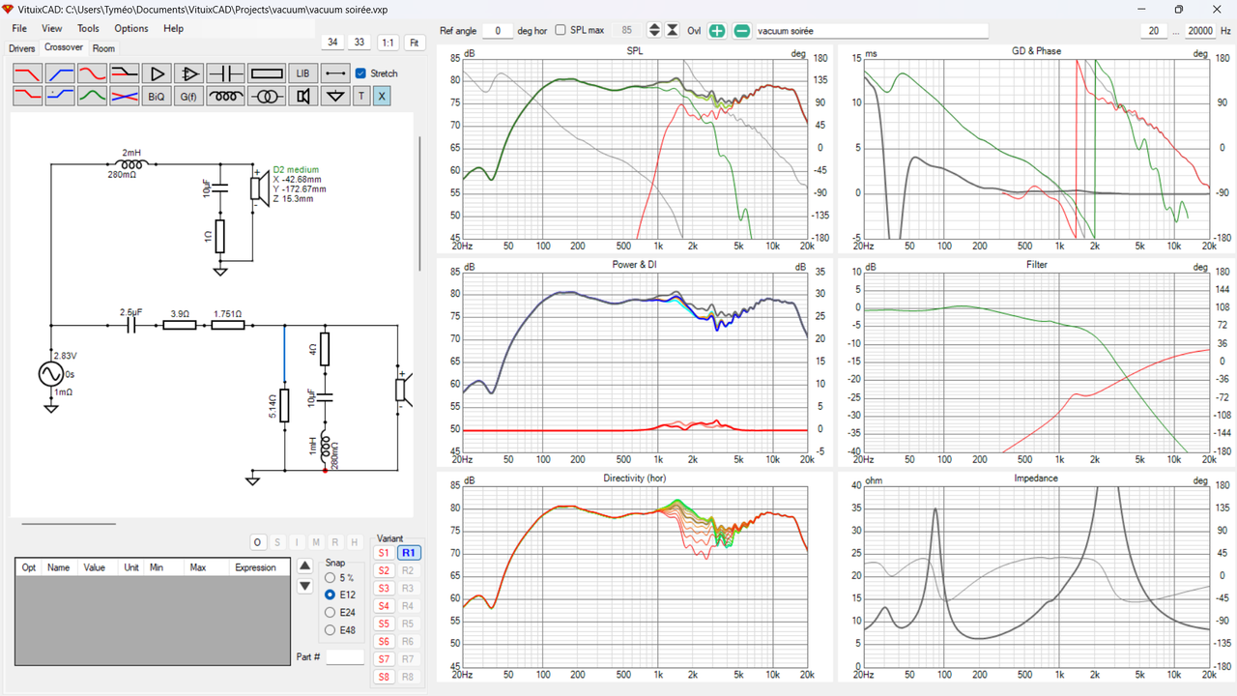Insert the op-amp component
1237x696 pixels.
pyautogui.click(x=189, y=73)
